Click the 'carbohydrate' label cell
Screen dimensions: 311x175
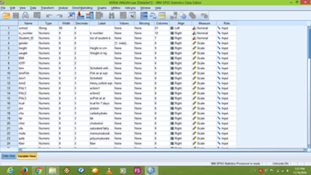[x=102, y=113]
